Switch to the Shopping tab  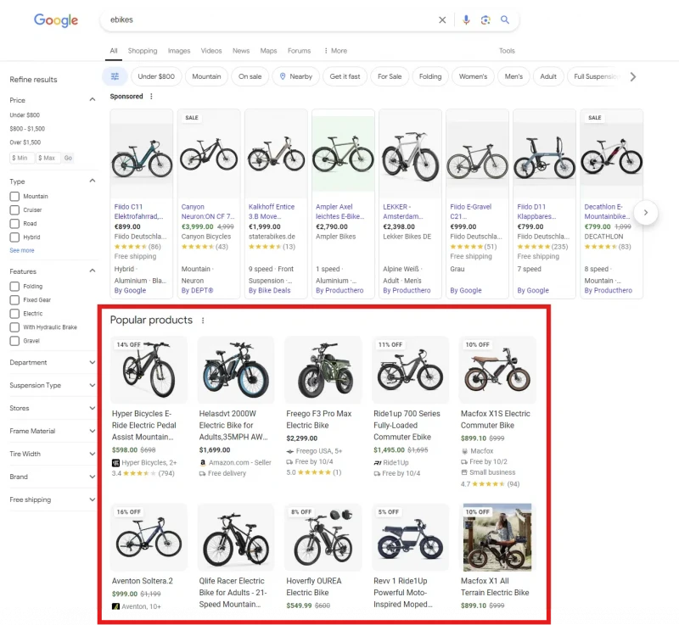pos(143,51)
